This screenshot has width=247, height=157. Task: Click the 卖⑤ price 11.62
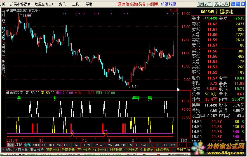click(212, 24)
